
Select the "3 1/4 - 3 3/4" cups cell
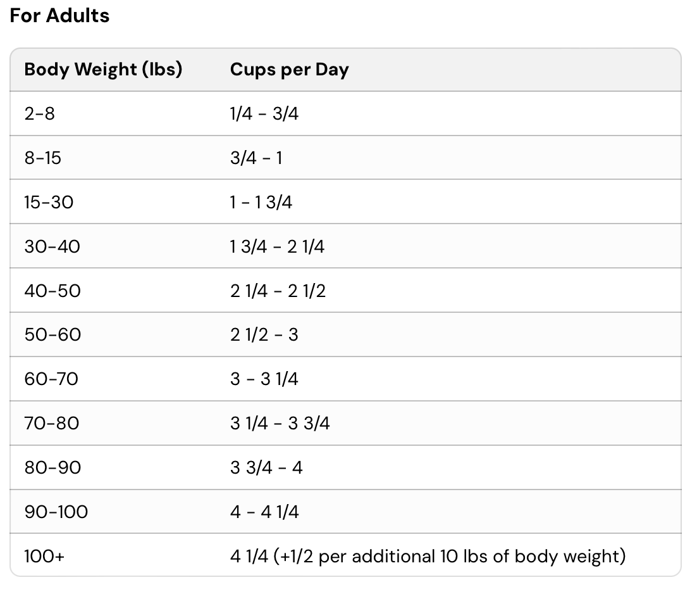click(280, 422)
